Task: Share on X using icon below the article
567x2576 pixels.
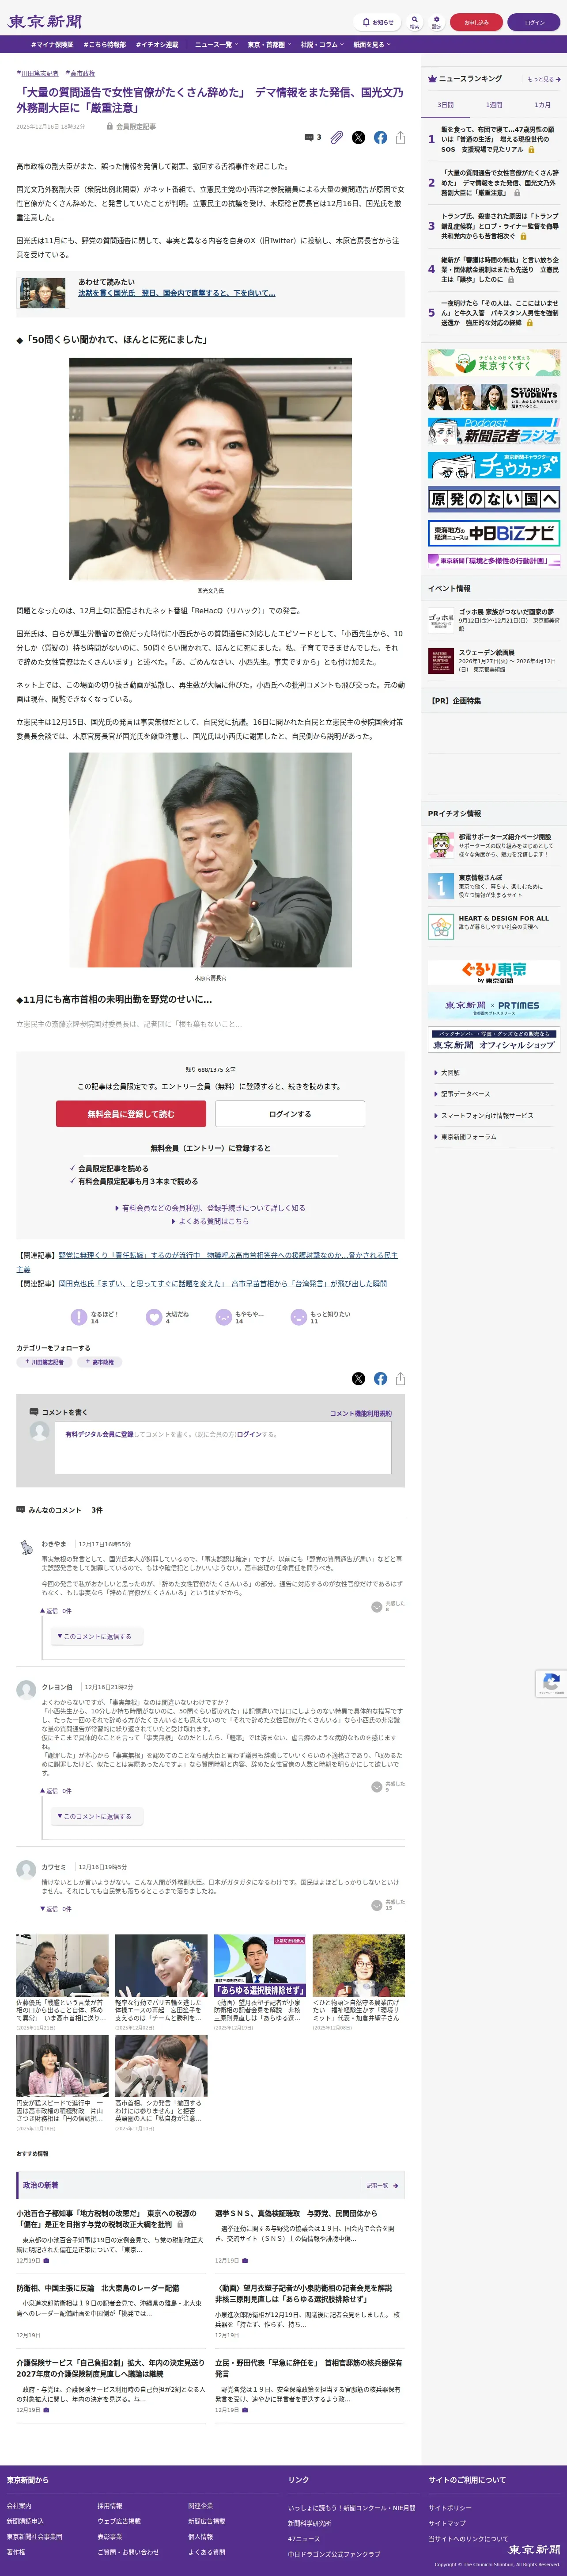Action: coord(359,1378)
